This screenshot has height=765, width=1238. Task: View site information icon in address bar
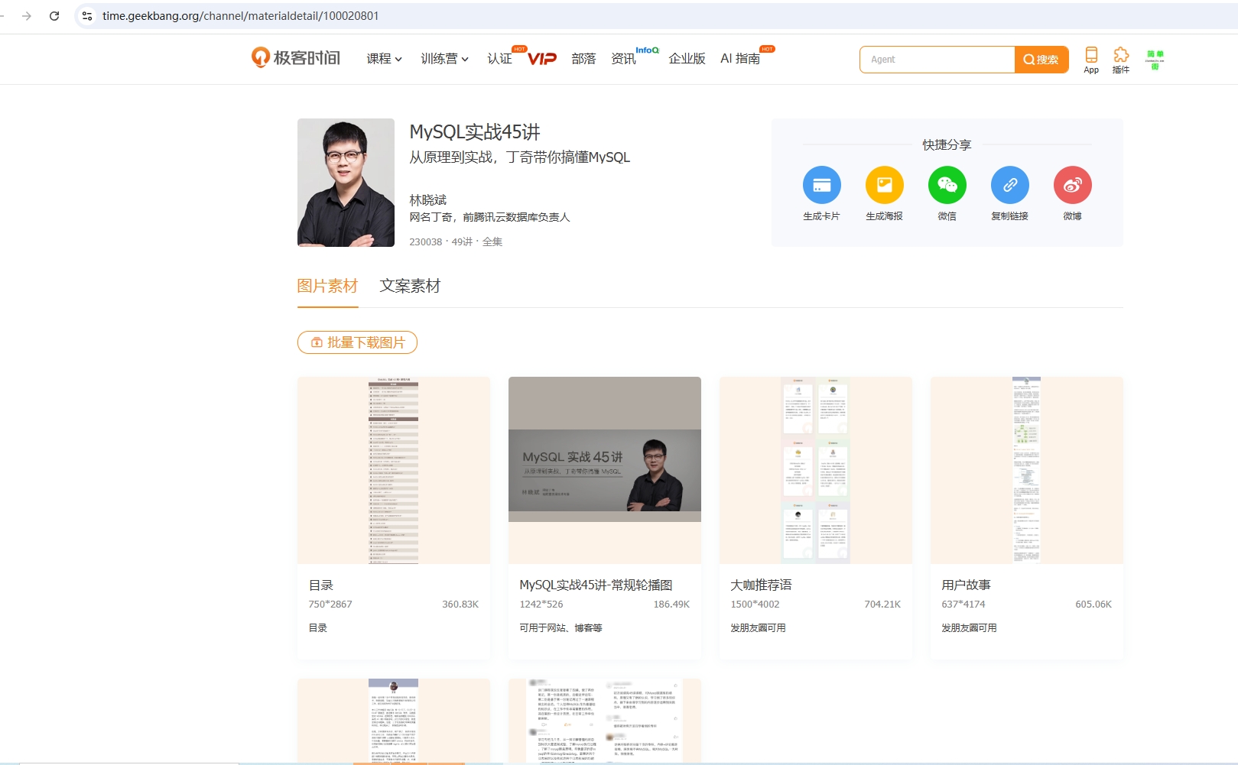(x=87, y=16)
